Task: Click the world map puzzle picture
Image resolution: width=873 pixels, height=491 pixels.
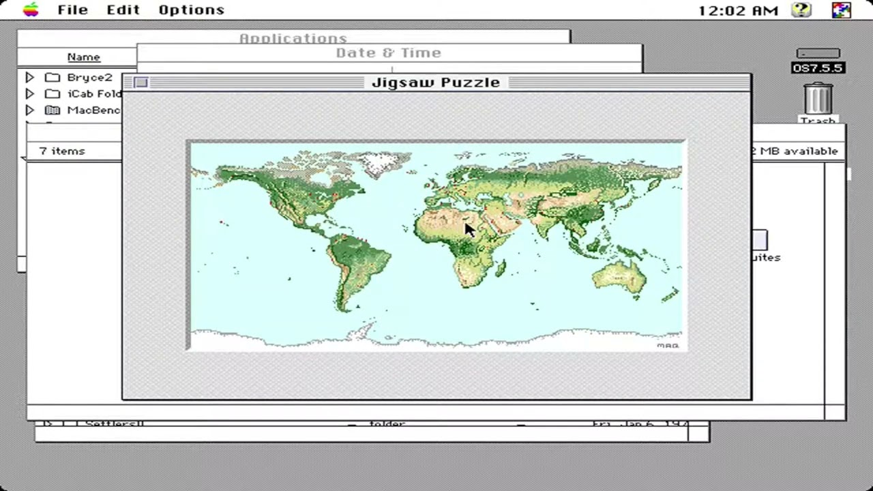Action: coord(436,245)
